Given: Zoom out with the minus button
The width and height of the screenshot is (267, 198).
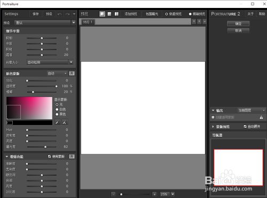Looking at the screenshot, I should [x=113, y=194].
